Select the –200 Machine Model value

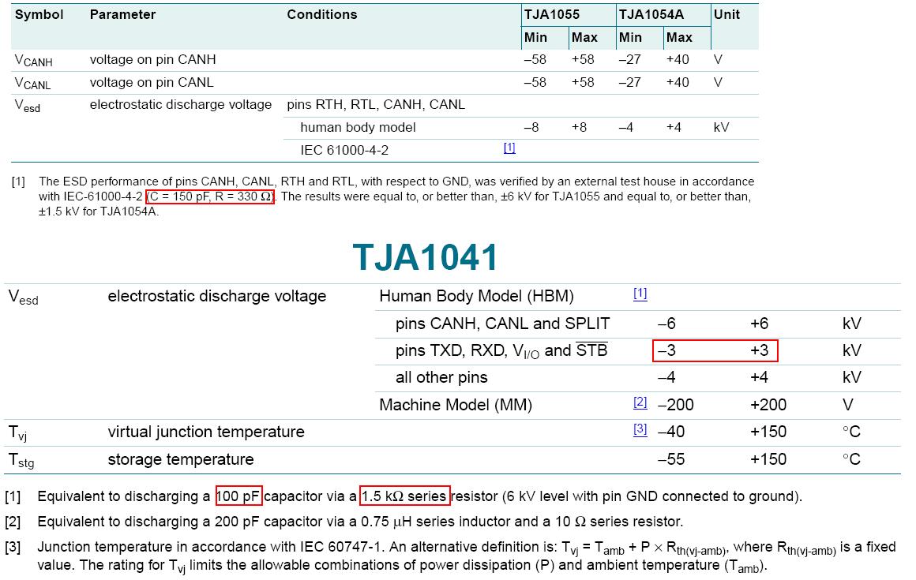[x=676, y=405]
